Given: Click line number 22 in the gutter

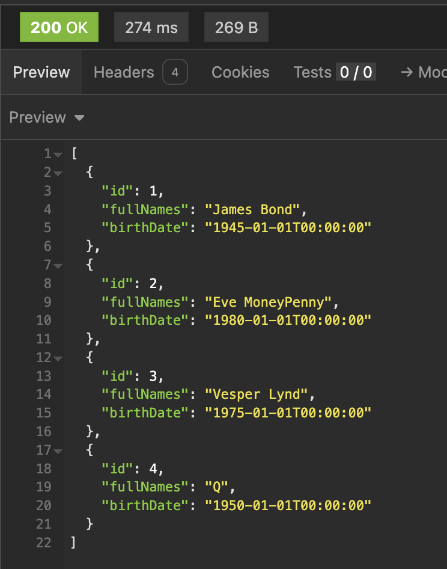Looking at the screenshot, I should tap(44, 543).
